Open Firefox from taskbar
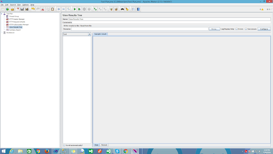273x154 pixels. point(46,151)
